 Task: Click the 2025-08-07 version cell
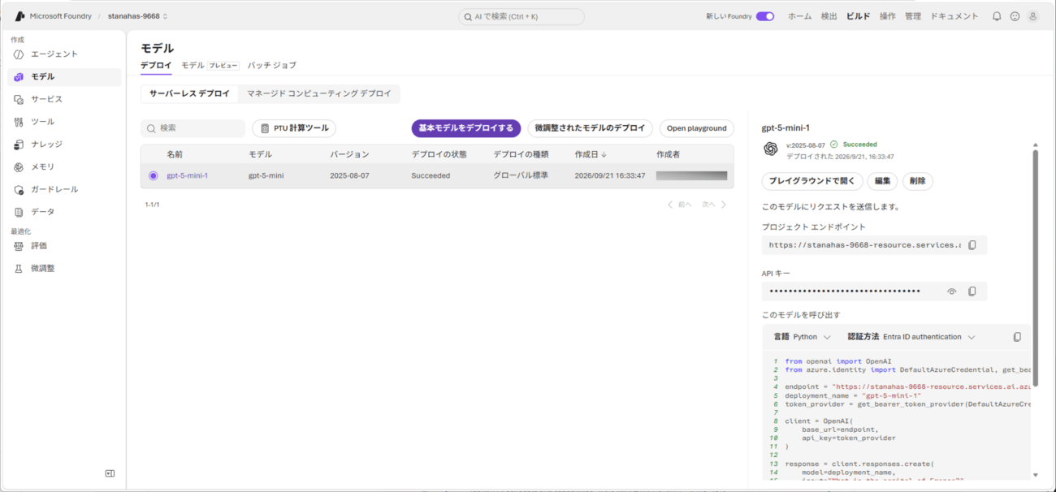349,175
